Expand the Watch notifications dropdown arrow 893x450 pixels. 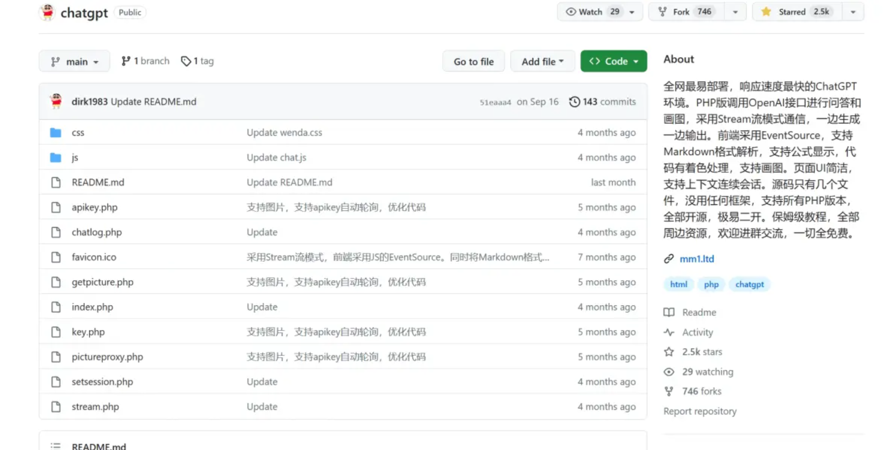click(x=632, y=12)
